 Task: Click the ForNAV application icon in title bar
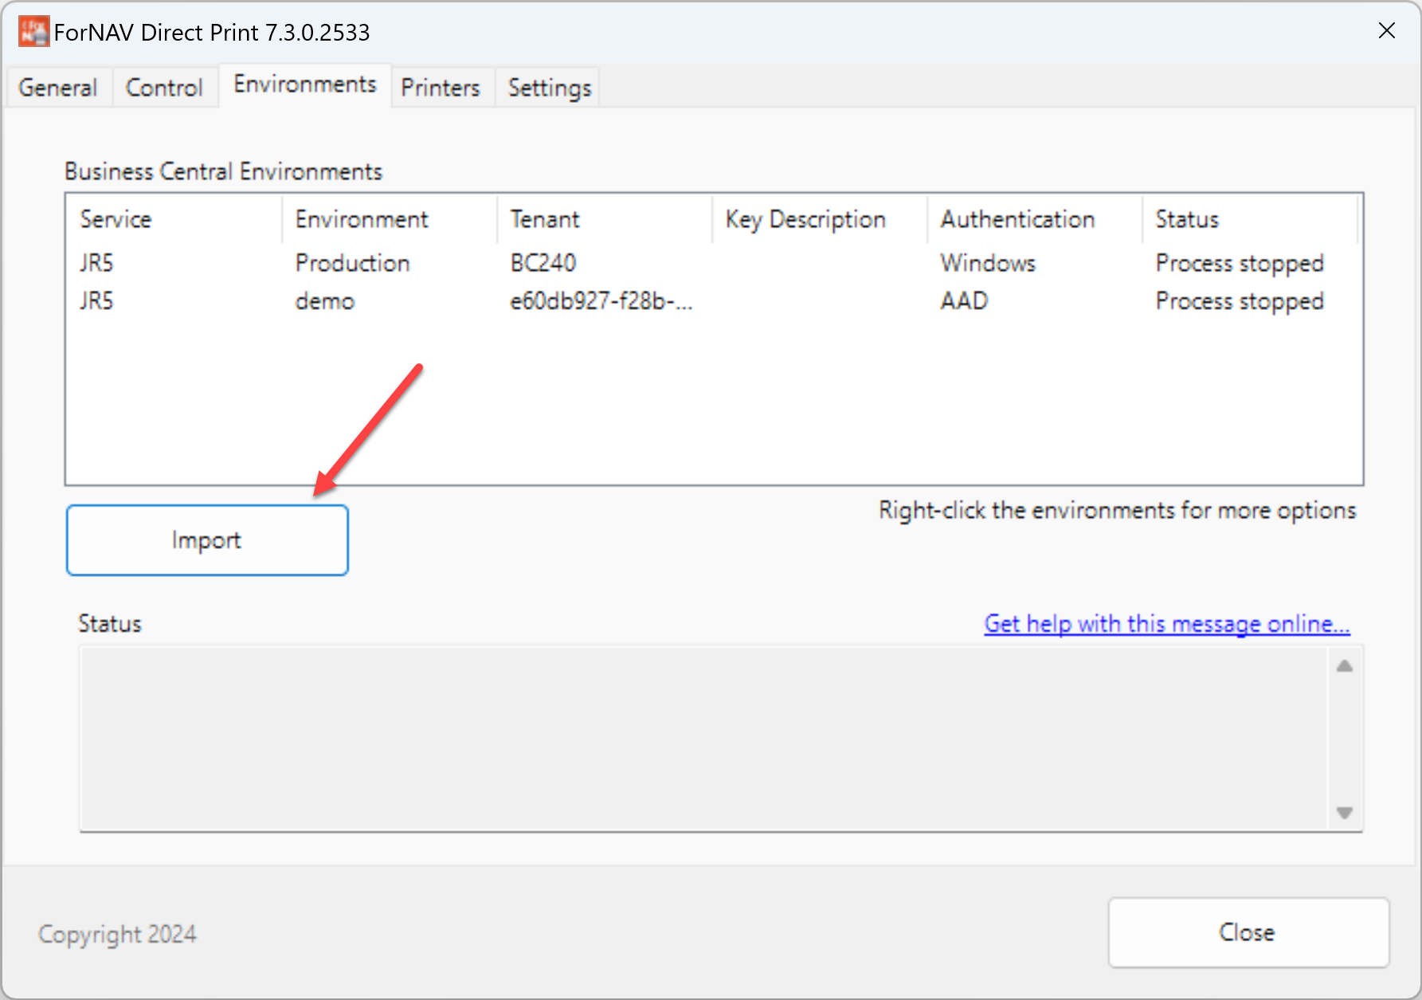33,32
